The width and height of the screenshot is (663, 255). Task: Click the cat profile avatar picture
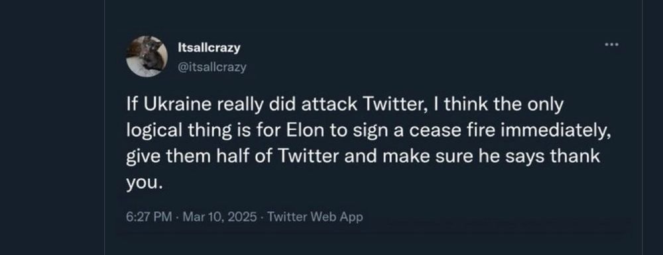tap(147, 56)
